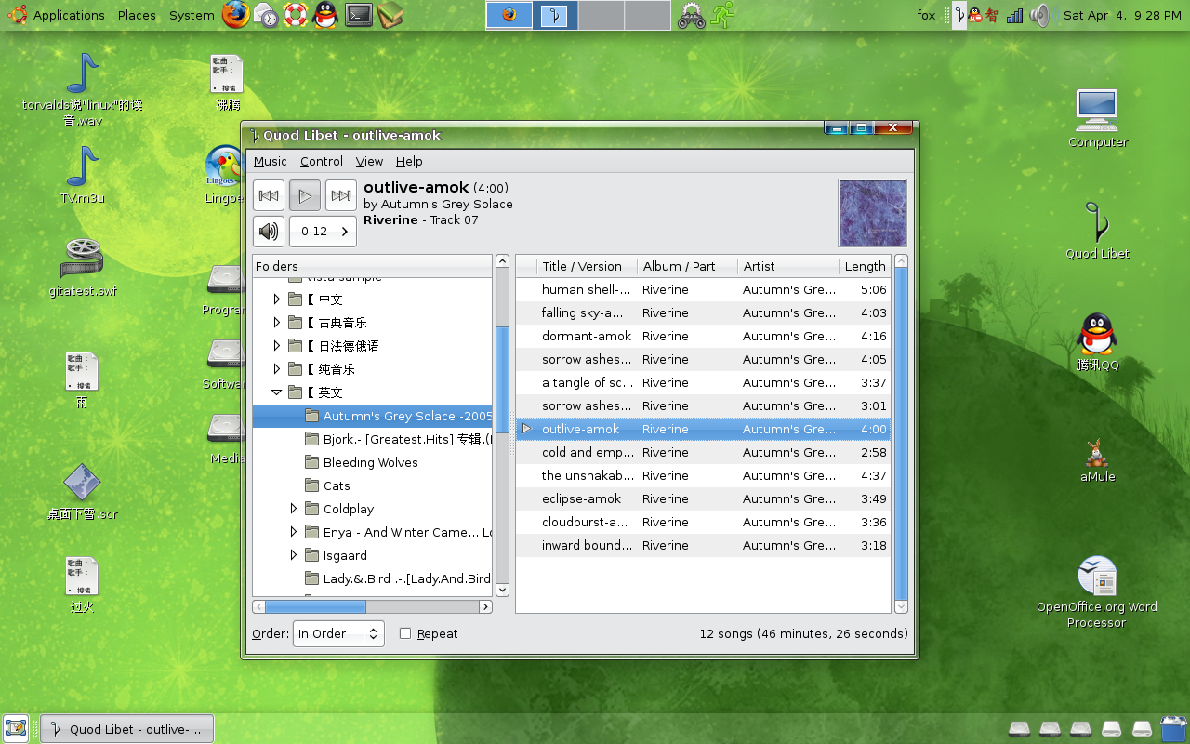Open the View menu
1190x744 pixels.
[369, 161]
